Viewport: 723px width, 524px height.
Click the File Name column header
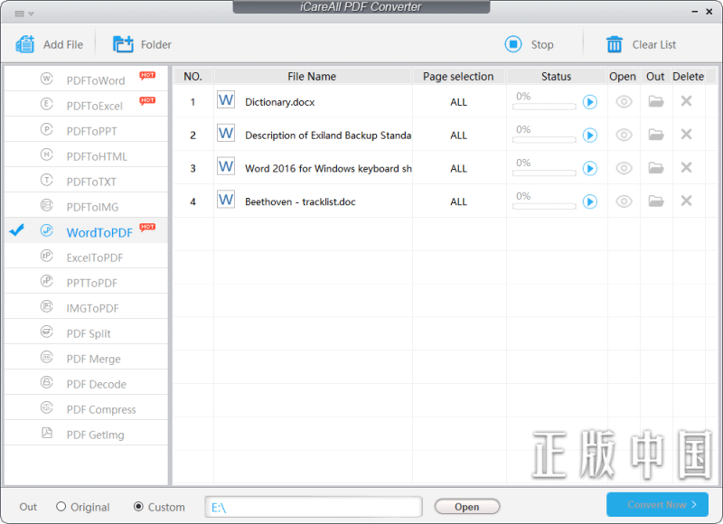click(x=312, y=76)
